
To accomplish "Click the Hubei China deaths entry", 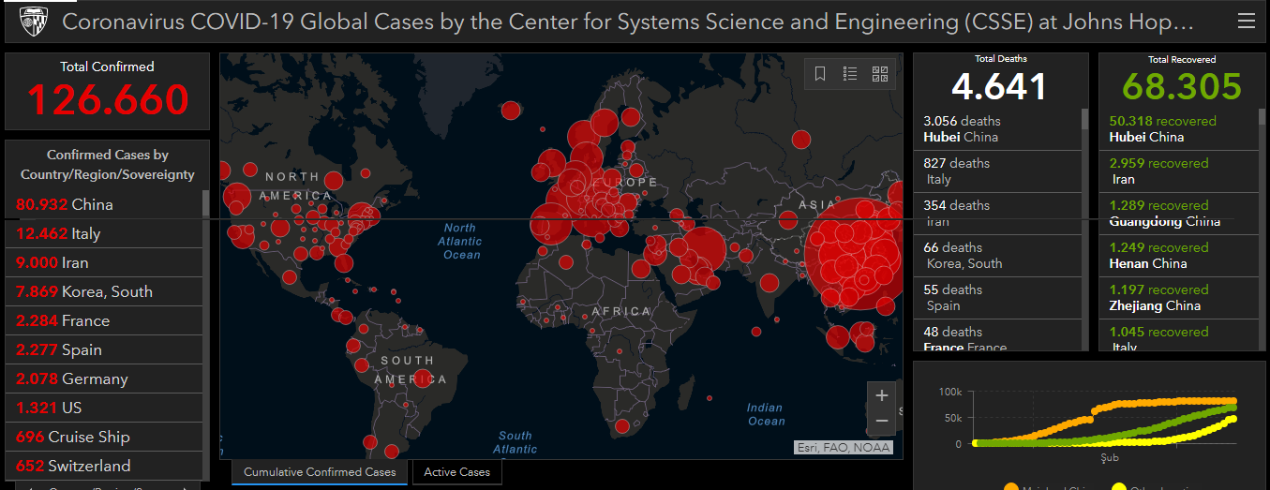I will (x=998, y=129).
